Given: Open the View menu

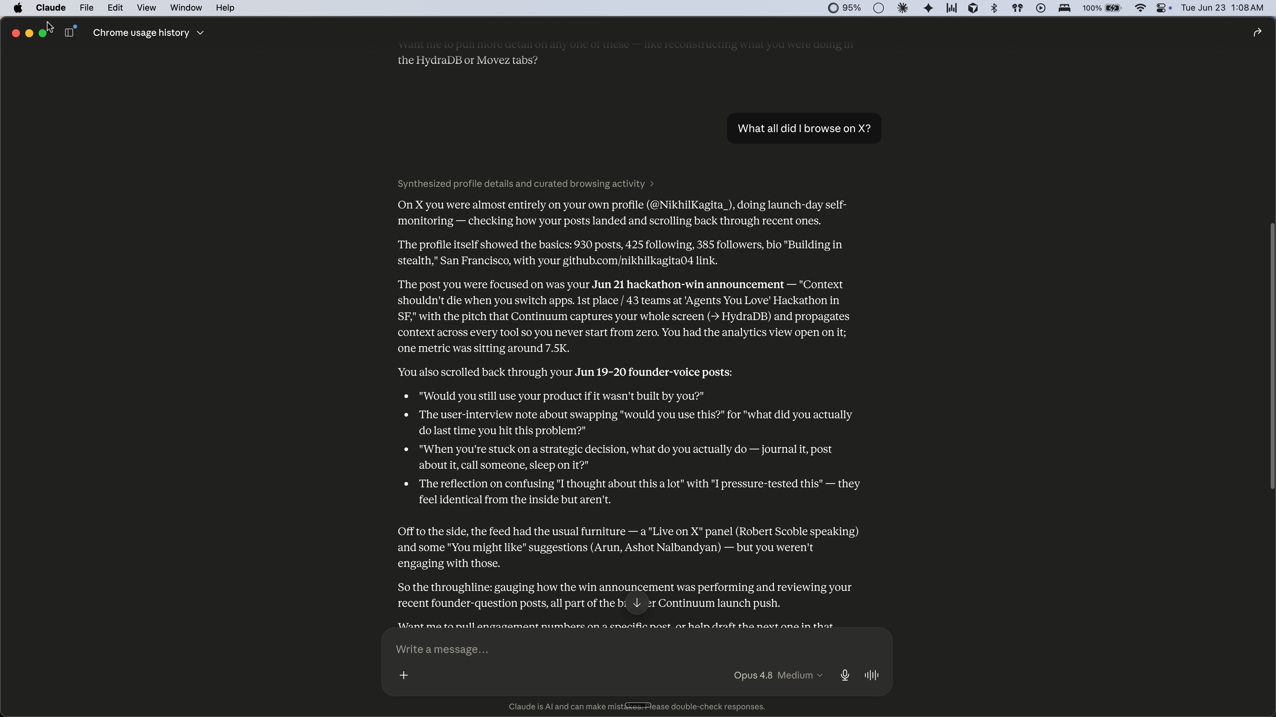Looking at the screenshot, I should [146, 8].
